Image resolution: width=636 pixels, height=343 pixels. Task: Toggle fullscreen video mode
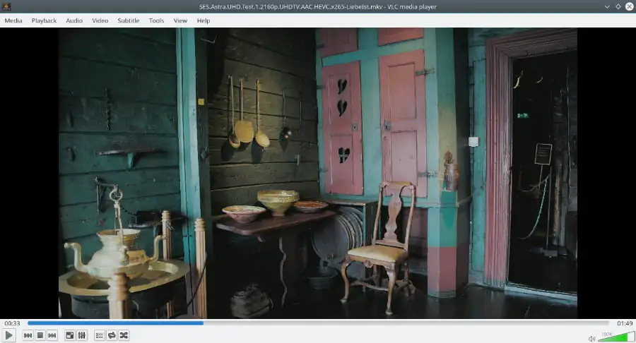click(70, 335)
